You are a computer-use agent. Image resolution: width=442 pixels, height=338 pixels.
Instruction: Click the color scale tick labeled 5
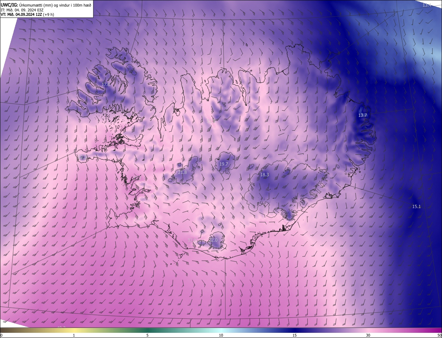tap(147, 336)
